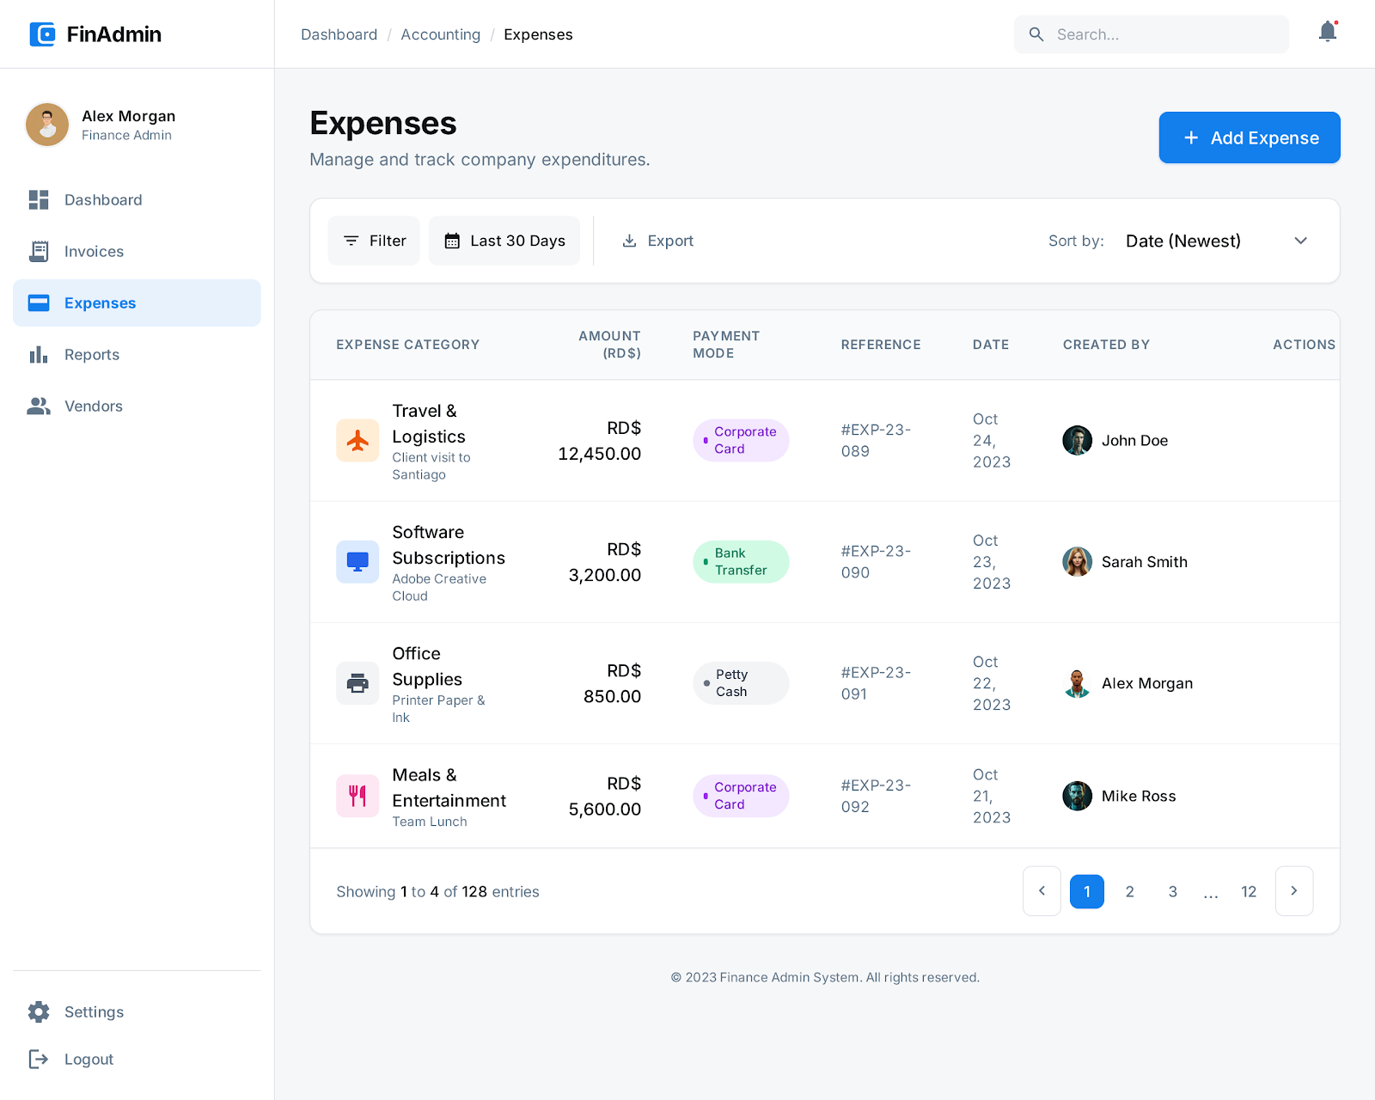Open the Last 30 Days date range
The height and width of the screenshot is (1100, 1375).
504,241
